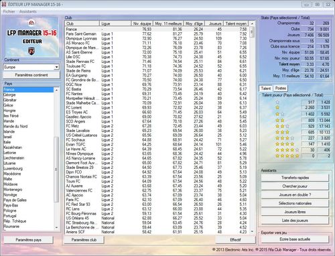335x256 pixels.
Task: Select Irlande du Nord in the list
Action: pyautogui.click(x=28, y=126)
